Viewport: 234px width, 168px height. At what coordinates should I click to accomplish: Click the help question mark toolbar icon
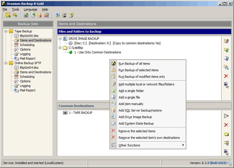(71, 15)
